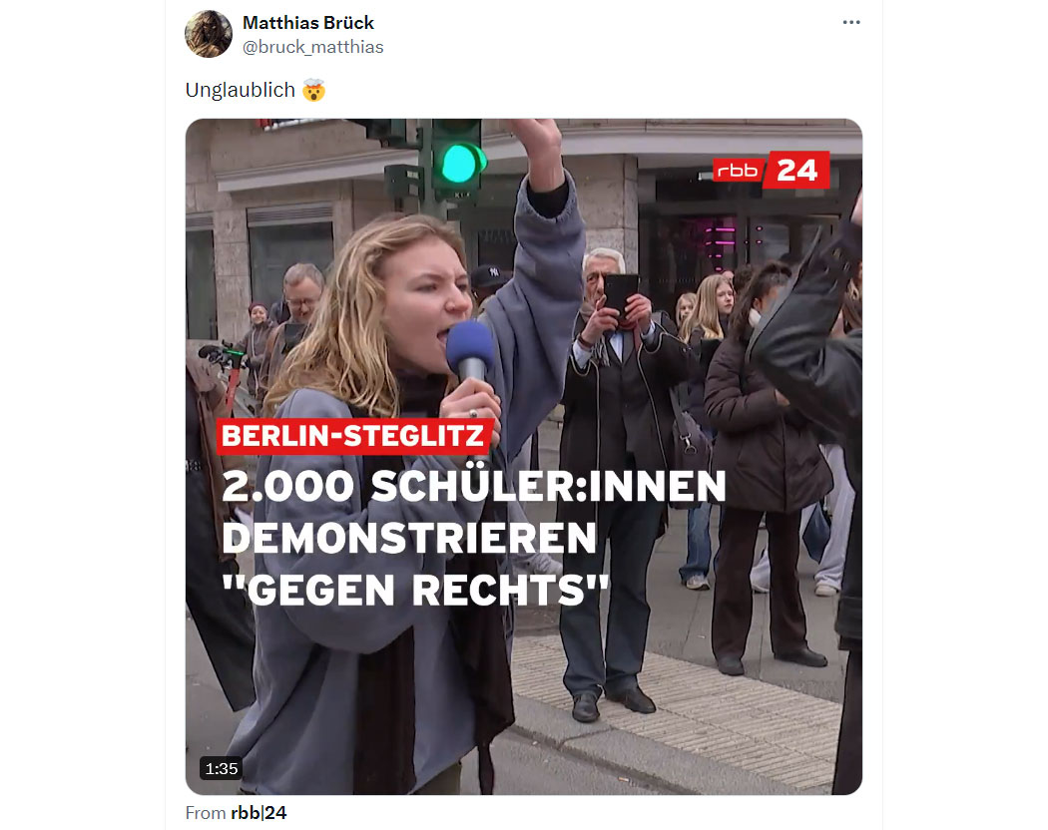
Task: Click the green traffic light in the video
Action: click(x=459, y=163)
